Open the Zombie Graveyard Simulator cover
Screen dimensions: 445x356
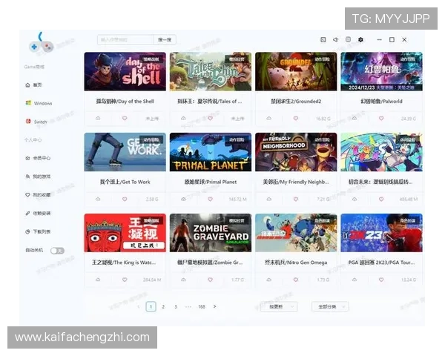coord(211,233)
